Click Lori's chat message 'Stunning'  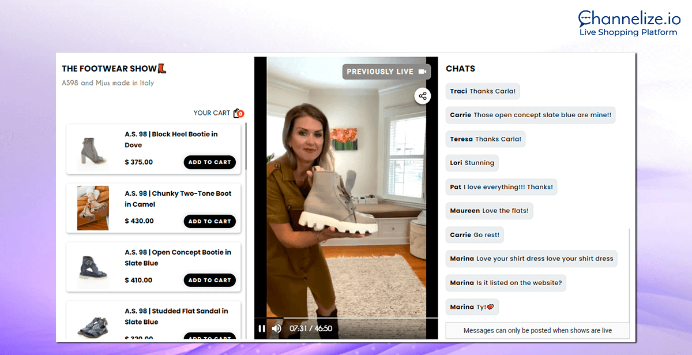(472, 163)
